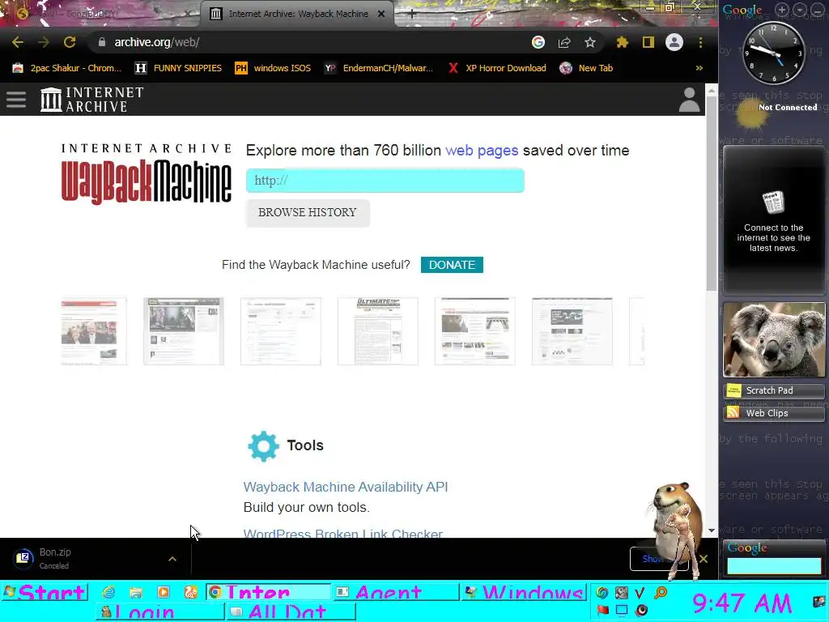Screen dimensions: 829x622
Task: Open the Google sidebar dropdown menu arrow
Action: (799, 10)
